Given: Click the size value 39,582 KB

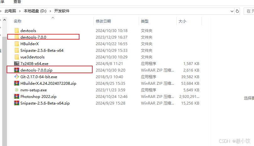Looking at the screenshot, I should [190, 77].
